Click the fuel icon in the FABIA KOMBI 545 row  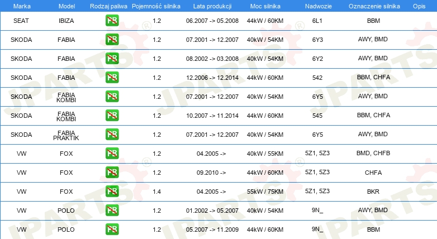tap(112, 116)
